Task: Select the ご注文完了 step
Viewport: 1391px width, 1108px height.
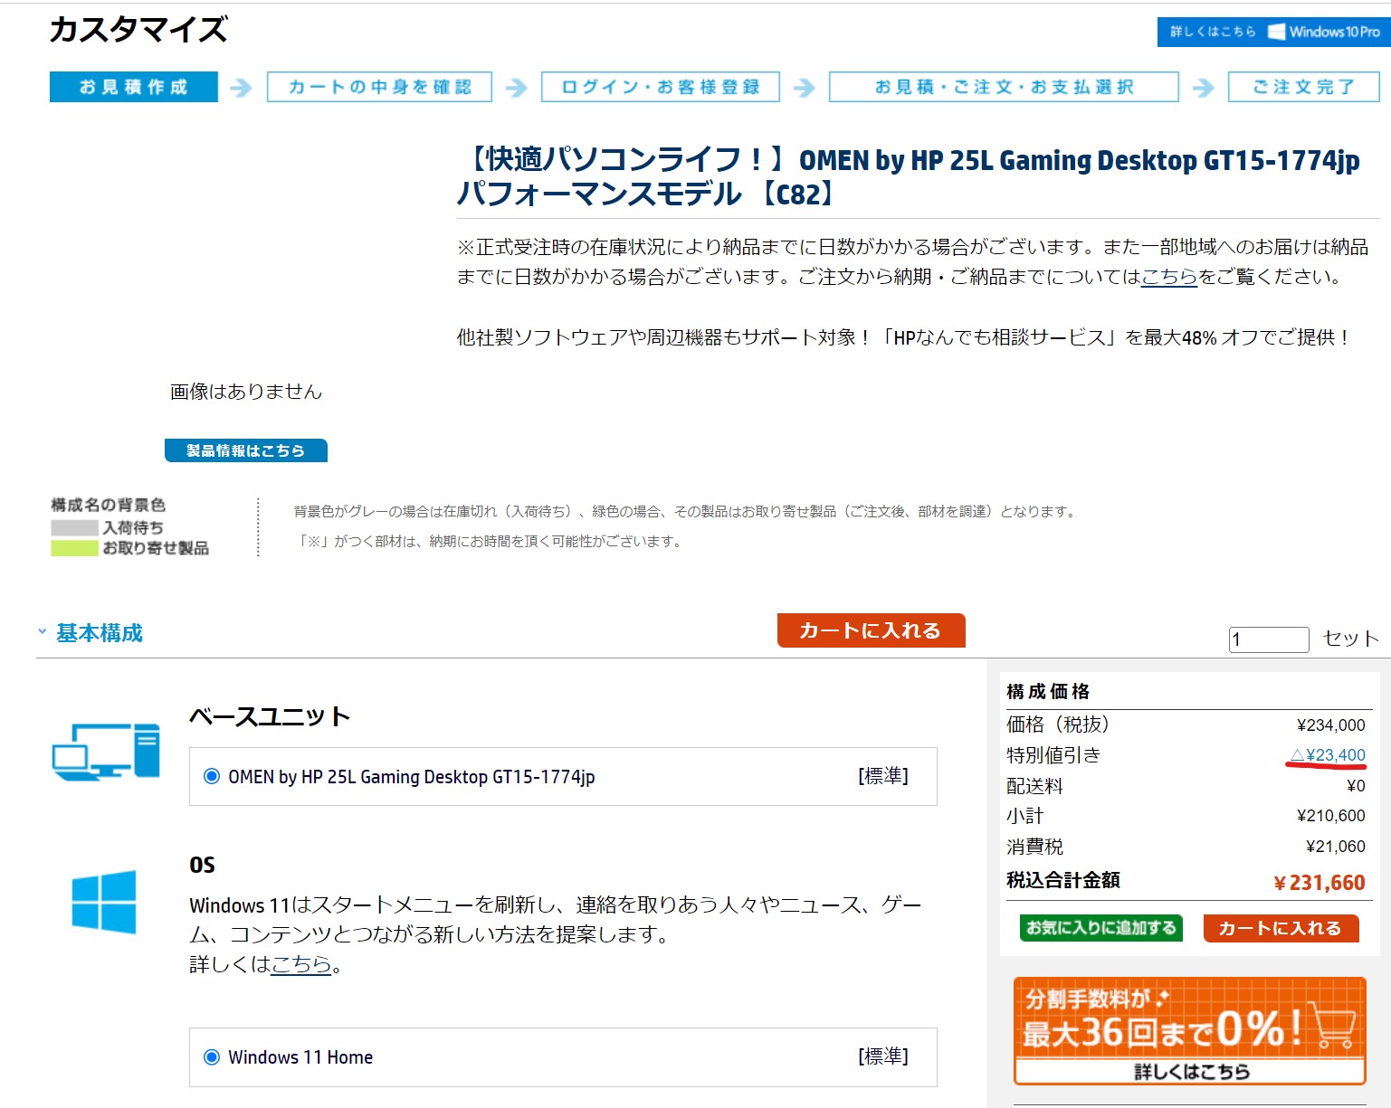Action: (1303, 87)
